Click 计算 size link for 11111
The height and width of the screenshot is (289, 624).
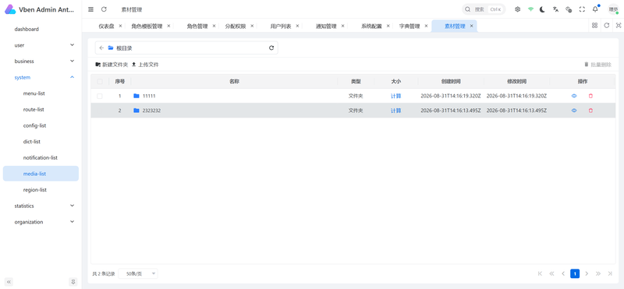tap(395, 96)
